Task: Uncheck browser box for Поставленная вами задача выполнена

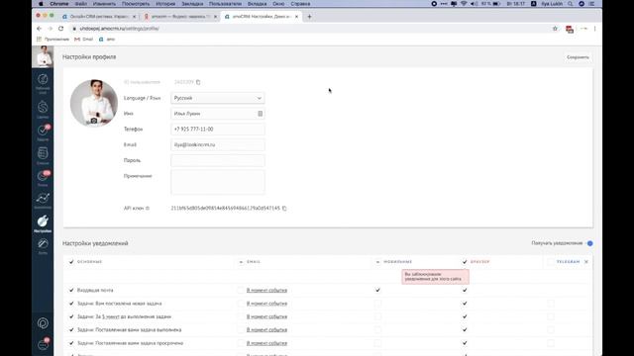Action: tap(465, 329)
